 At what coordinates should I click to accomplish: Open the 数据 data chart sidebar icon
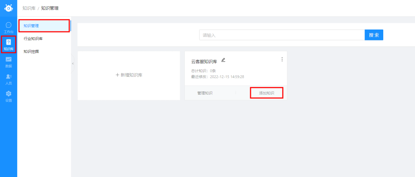point(8,62)
